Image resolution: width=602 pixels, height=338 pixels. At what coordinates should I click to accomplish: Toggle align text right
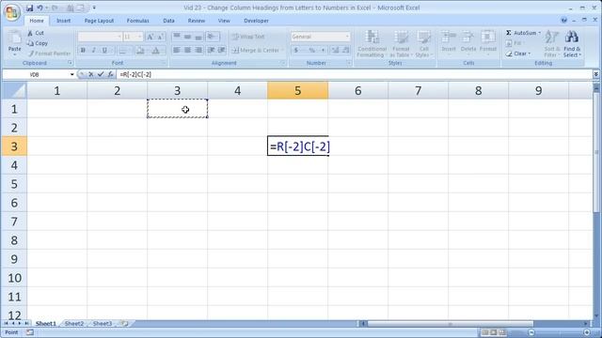(x=198, y=50)
